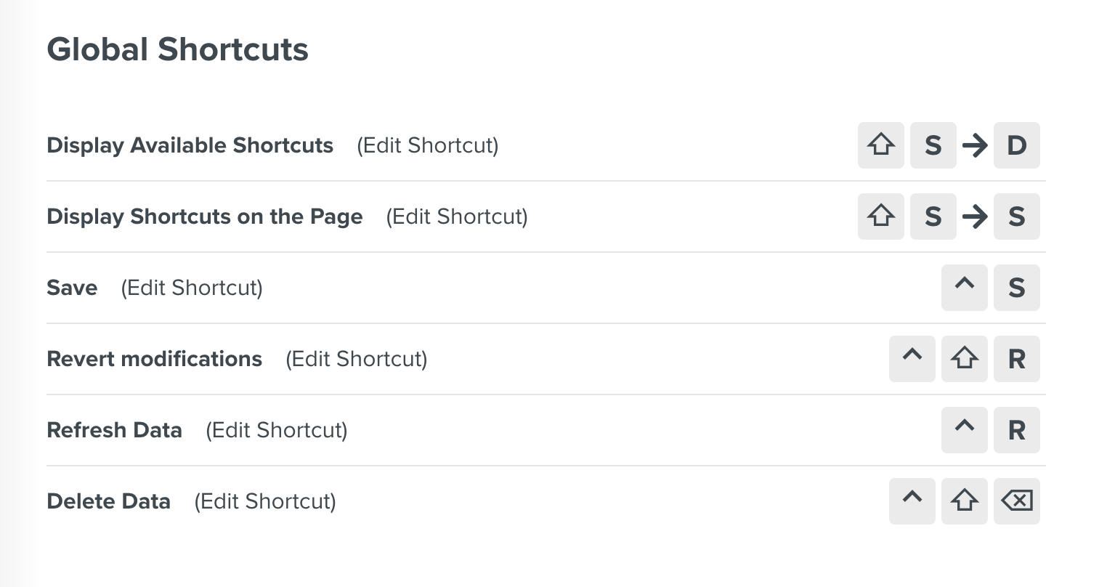Select the D keycap for Display Available Shortcuts

pos(1016,145)
